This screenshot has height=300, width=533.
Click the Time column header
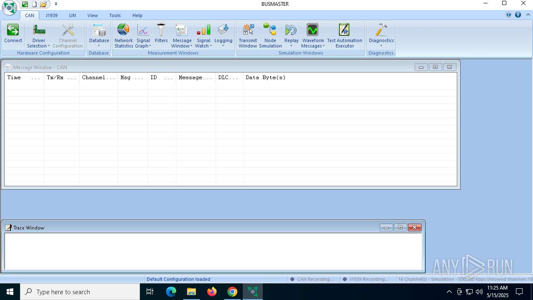[24, 77]
